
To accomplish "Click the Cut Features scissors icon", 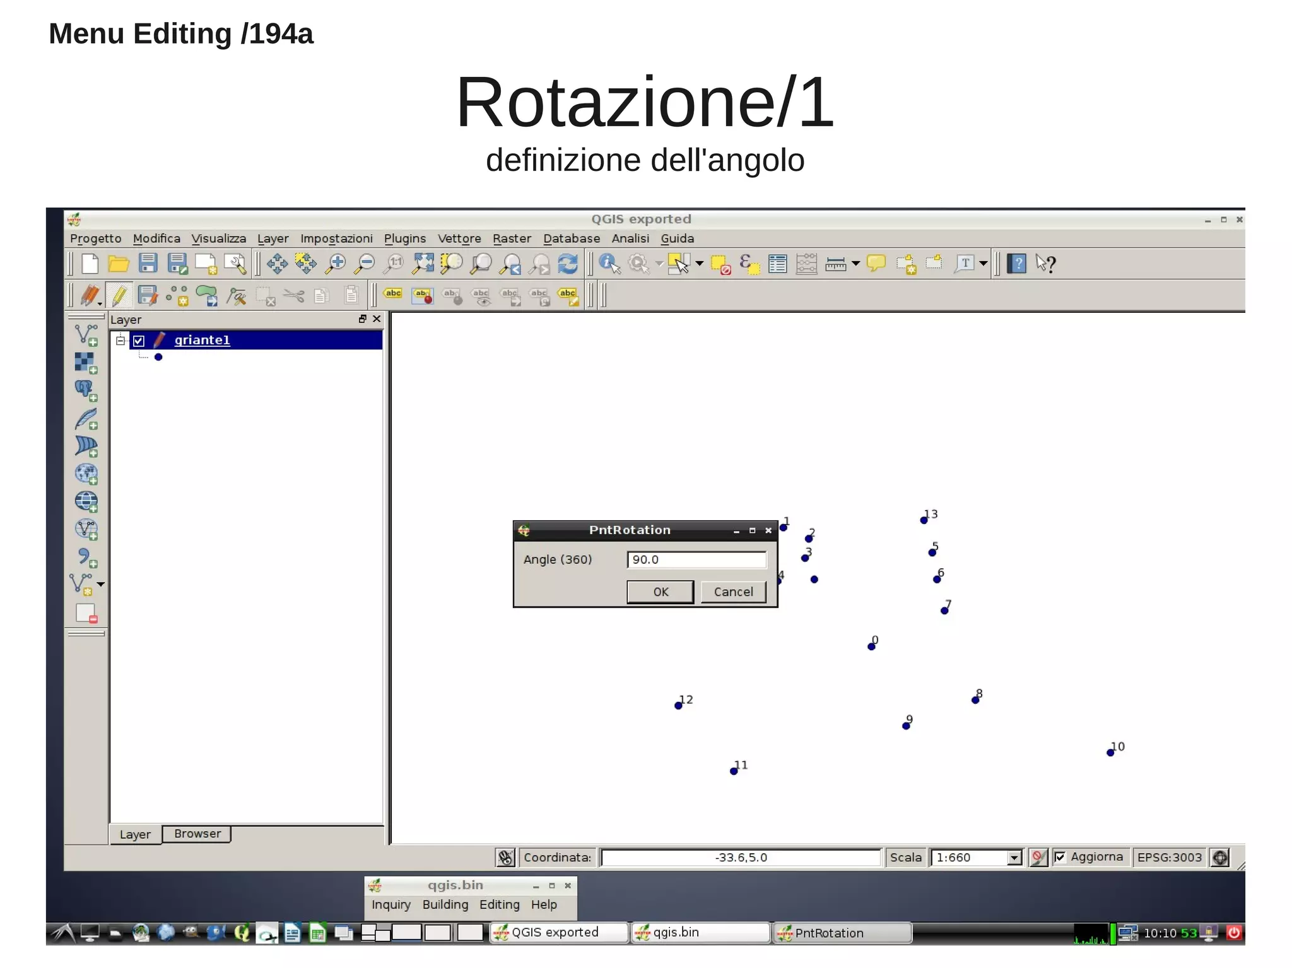I will [294, 295].
